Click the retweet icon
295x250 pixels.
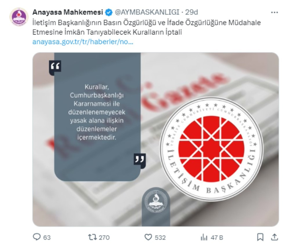[x=92, y=237]
